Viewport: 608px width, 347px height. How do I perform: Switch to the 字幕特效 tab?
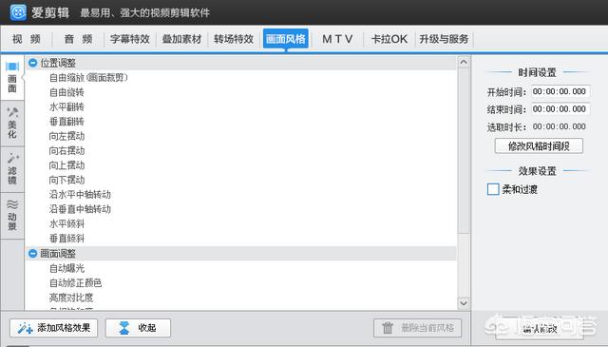(x=130, y=39)
